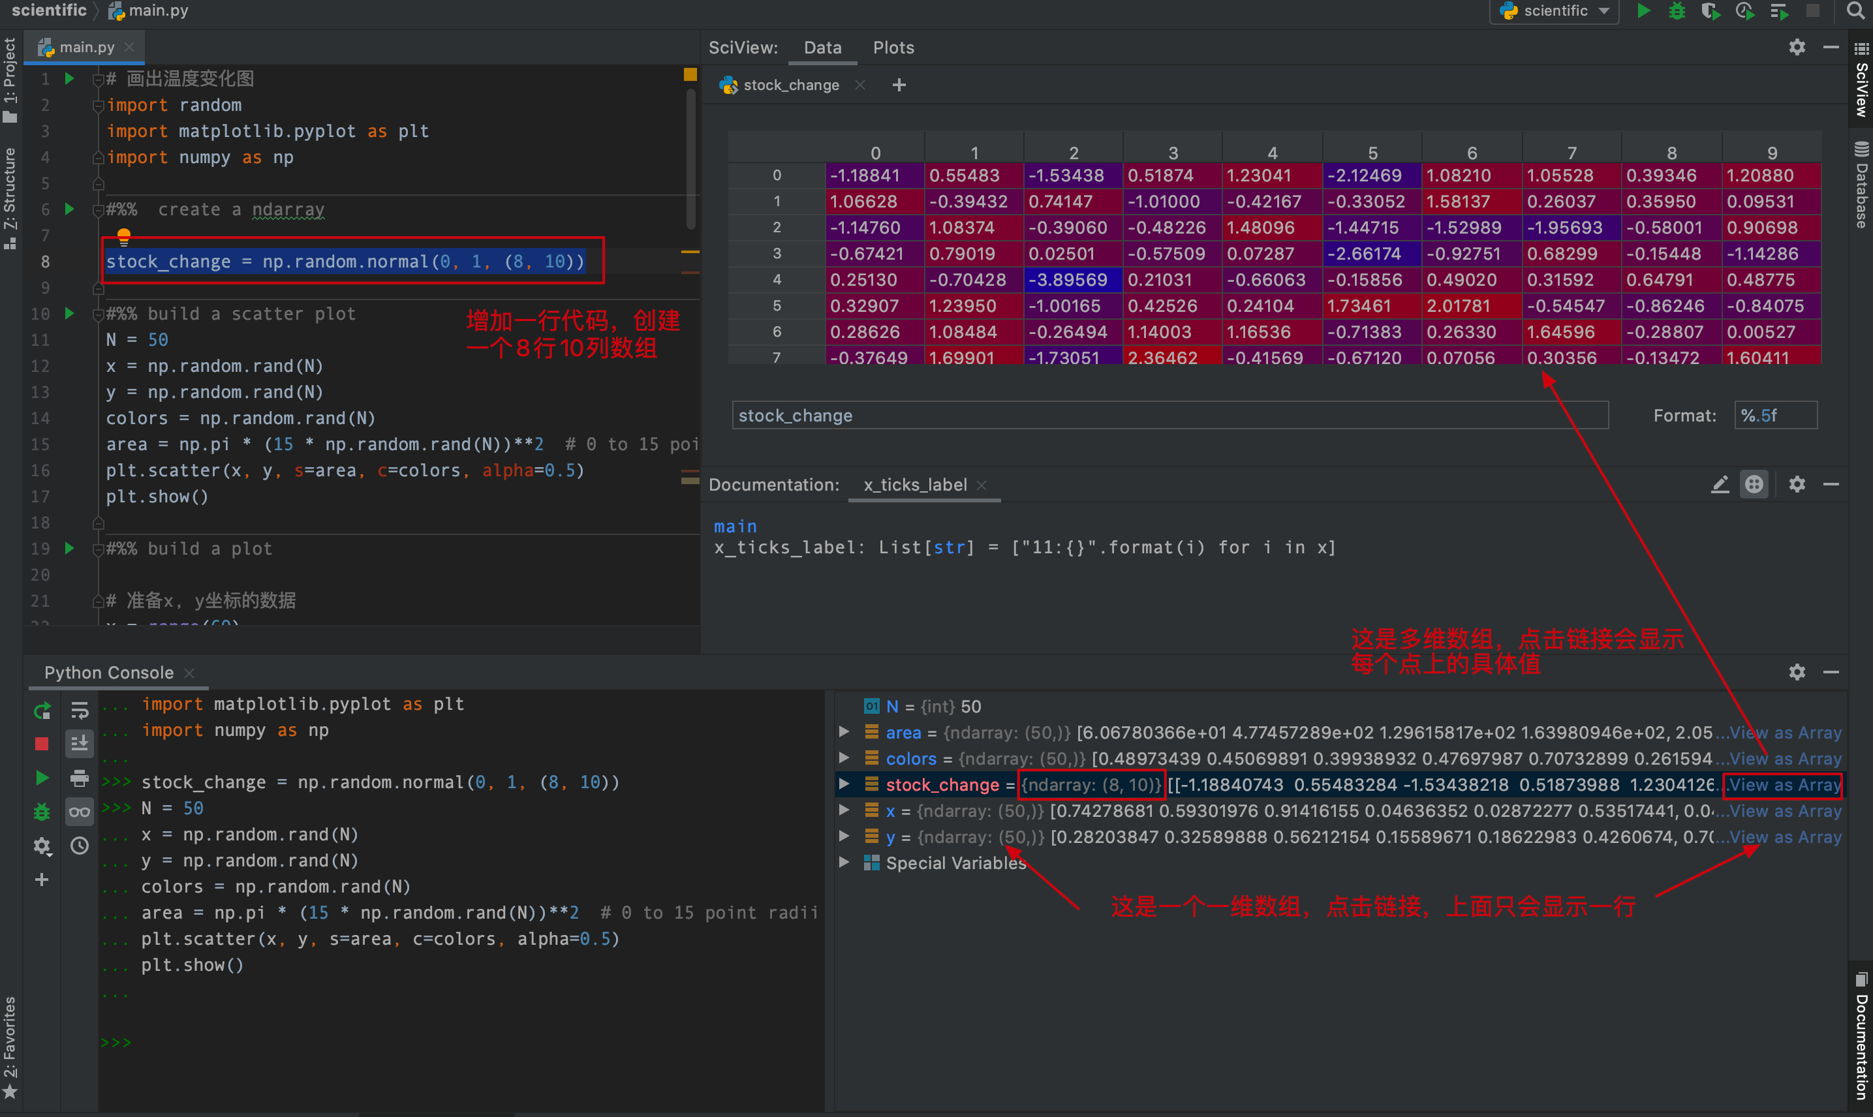Expand the y variable node
1873x1117 pixels.
click(844, 836)
